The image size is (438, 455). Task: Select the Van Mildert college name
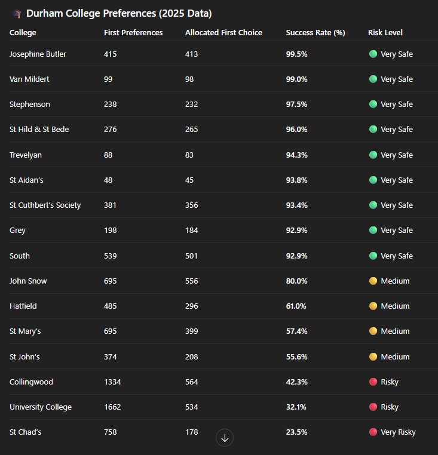(x=29, y=79)
